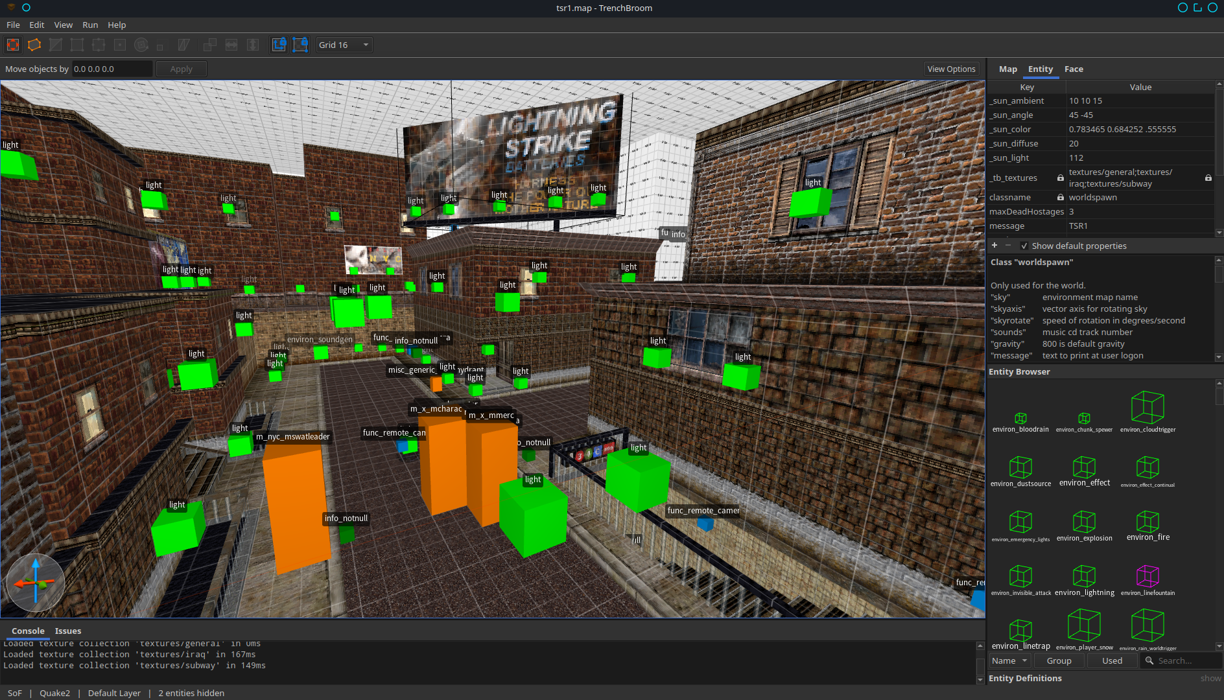Show the Entity Definitions section
Screen dimensions: 1224x700
(x=1210, y=679)
